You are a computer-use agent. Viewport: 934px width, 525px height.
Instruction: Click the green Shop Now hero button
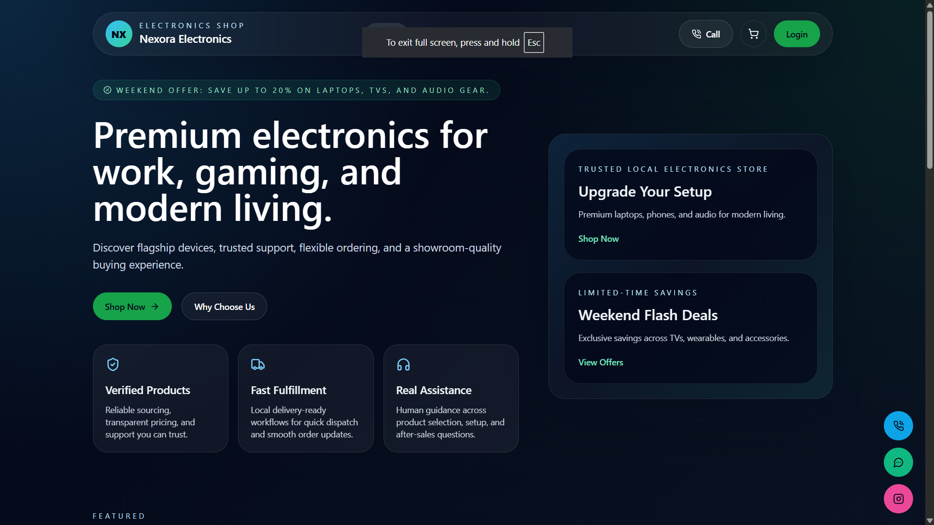click(x=132, y=306)
